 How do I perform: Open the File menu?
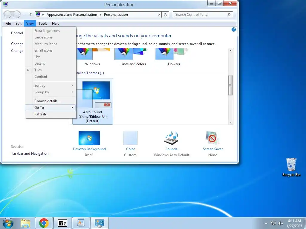coord(8,24)
